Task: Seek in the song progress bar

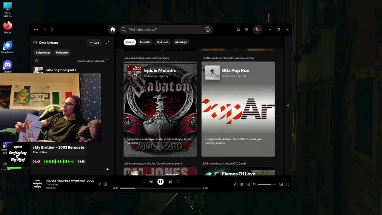Action: (161, 188)
